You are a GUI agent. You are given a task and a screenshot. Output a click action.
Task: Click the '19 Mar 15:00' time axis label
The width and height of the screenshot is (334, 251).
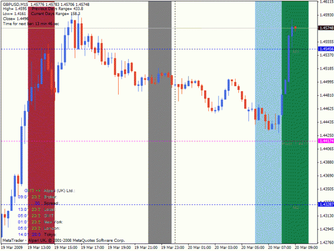[66, 248]
